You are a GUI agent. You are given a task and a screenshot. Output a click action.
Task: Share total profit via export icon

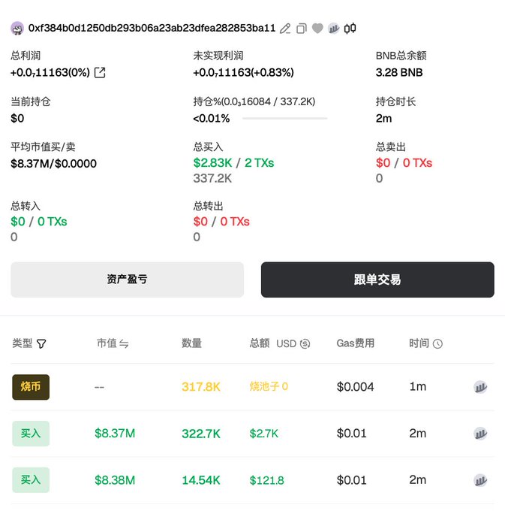(x=100, y=72)
